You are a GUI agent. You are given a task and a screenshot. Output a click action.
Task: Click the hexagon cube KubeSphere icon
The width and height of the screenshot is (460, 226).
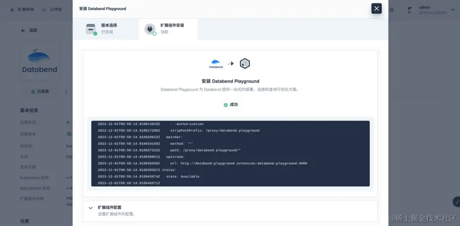[x=244, y=63]
